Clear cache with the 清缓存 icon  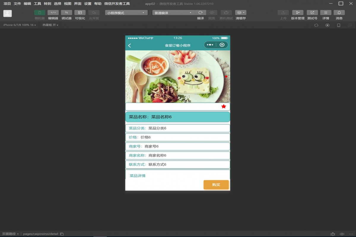click(x=239, y=12)
